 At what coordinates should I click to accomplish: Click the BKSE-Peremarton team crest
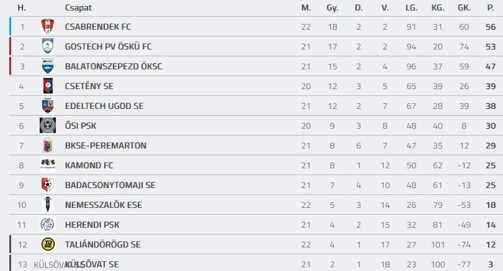[x=48, y=145]
